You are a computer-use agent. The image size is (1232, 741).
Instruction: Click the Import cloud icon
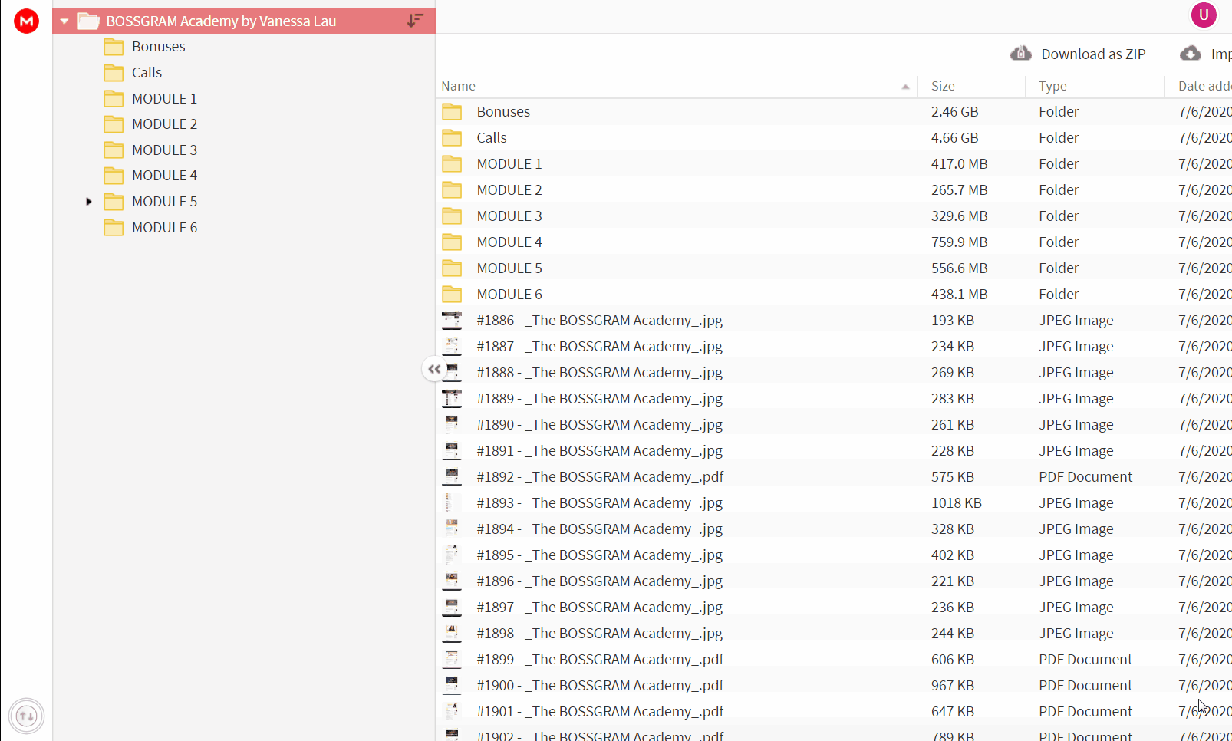(x=1191, y=54)
